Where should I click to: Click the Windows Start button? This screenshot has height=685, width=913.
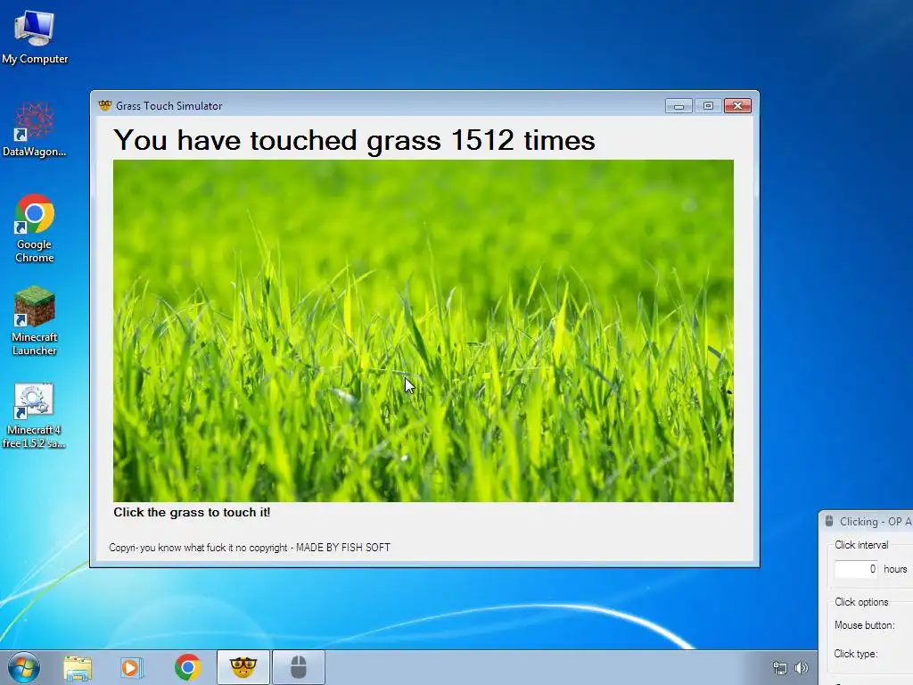(x=24, y=667)
